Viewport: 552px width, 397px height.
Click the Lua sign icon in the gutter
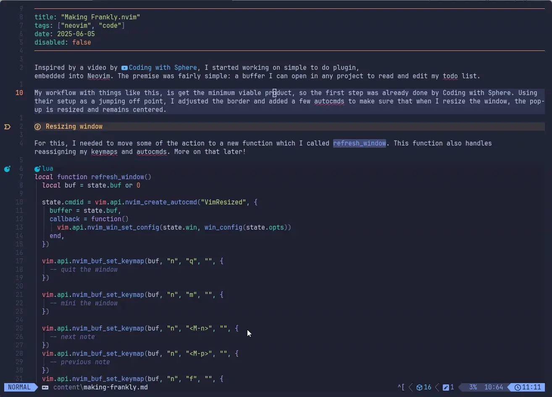pos(7,169)
